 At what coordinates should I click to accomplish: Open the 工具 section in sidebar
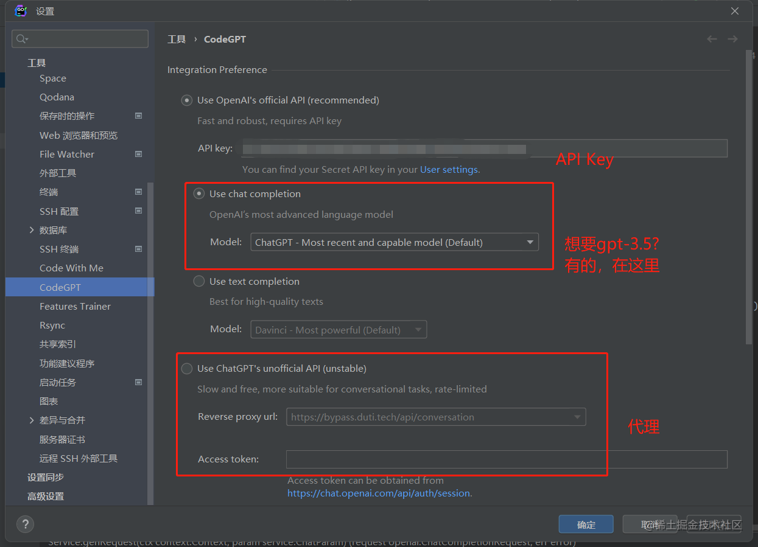(37, 63)
